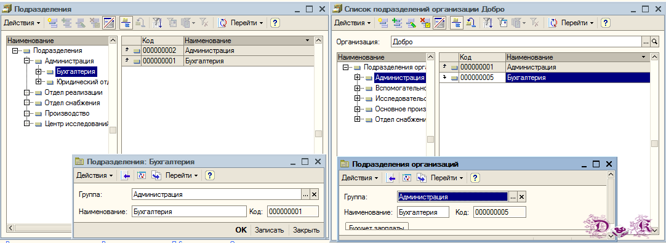Open Filter and sort in Список подразделений toolbar
Screen dimensions: 666x243
pos(487,23)
